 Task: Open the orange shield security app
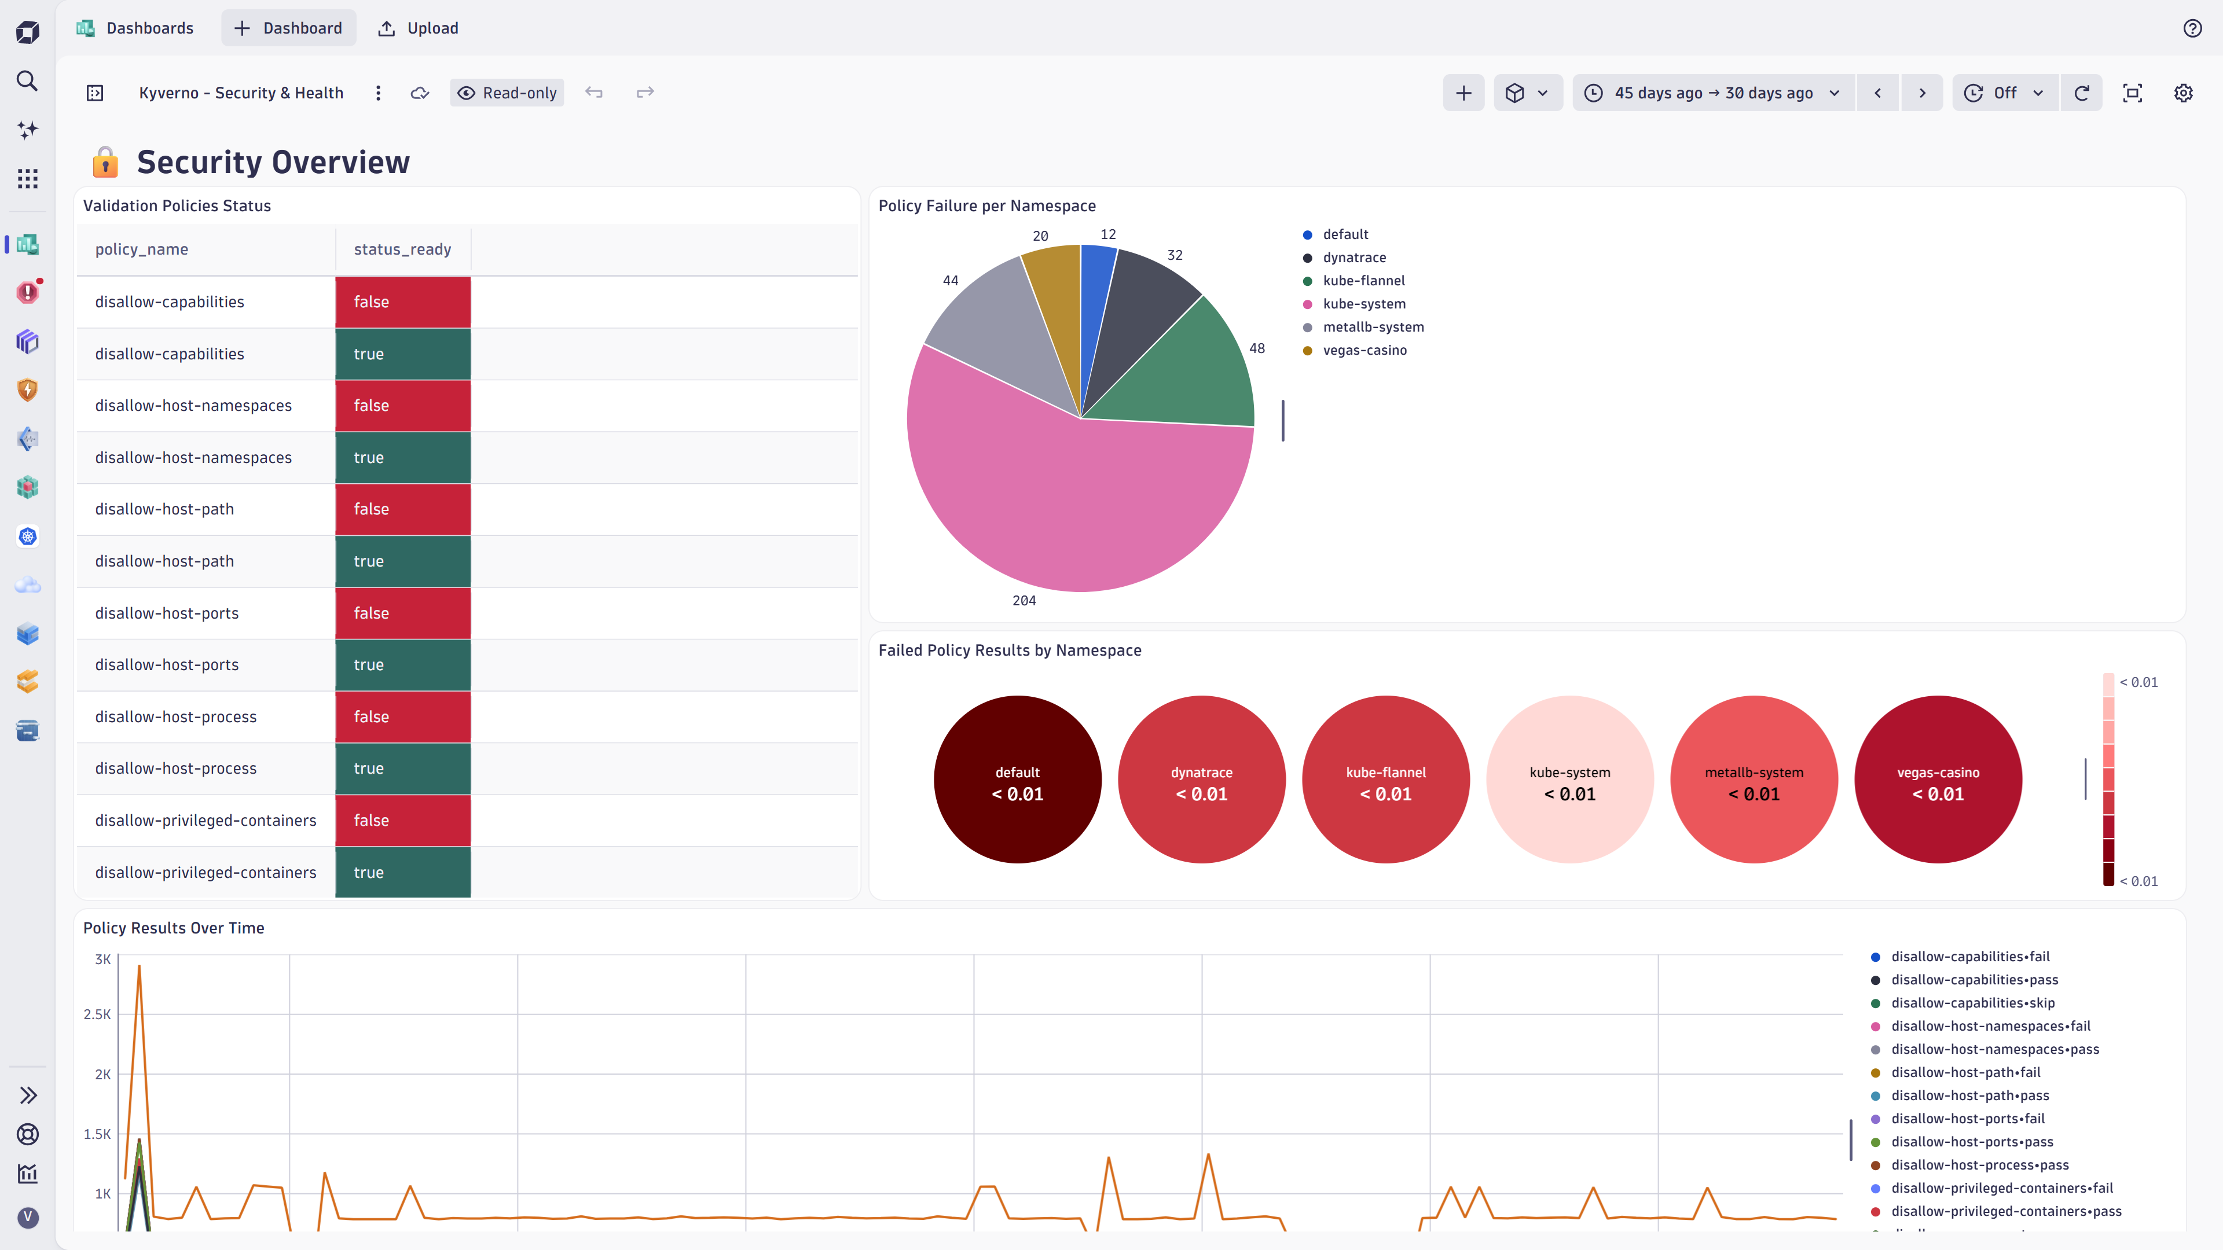(x=28, y=390)
